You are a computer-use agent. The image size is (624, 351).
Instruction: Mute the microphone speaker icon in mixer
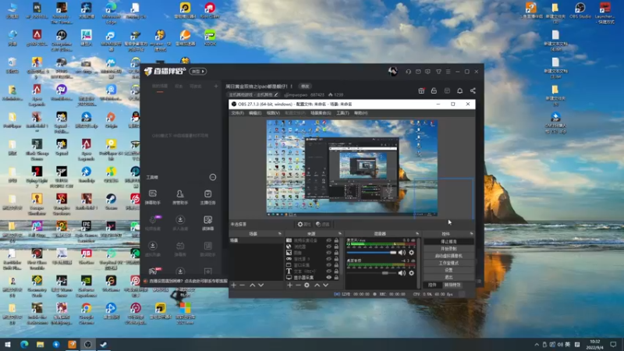tap(402, 252)
